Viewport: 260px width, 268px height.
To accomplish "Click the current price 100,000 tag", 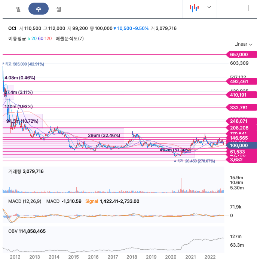I will (241, 145).
